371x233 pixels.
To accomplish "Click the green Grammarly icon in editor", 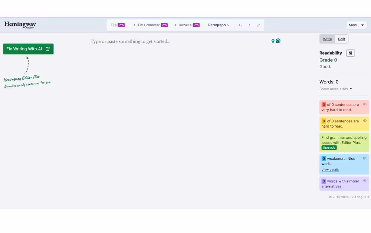I will point(278,41).
